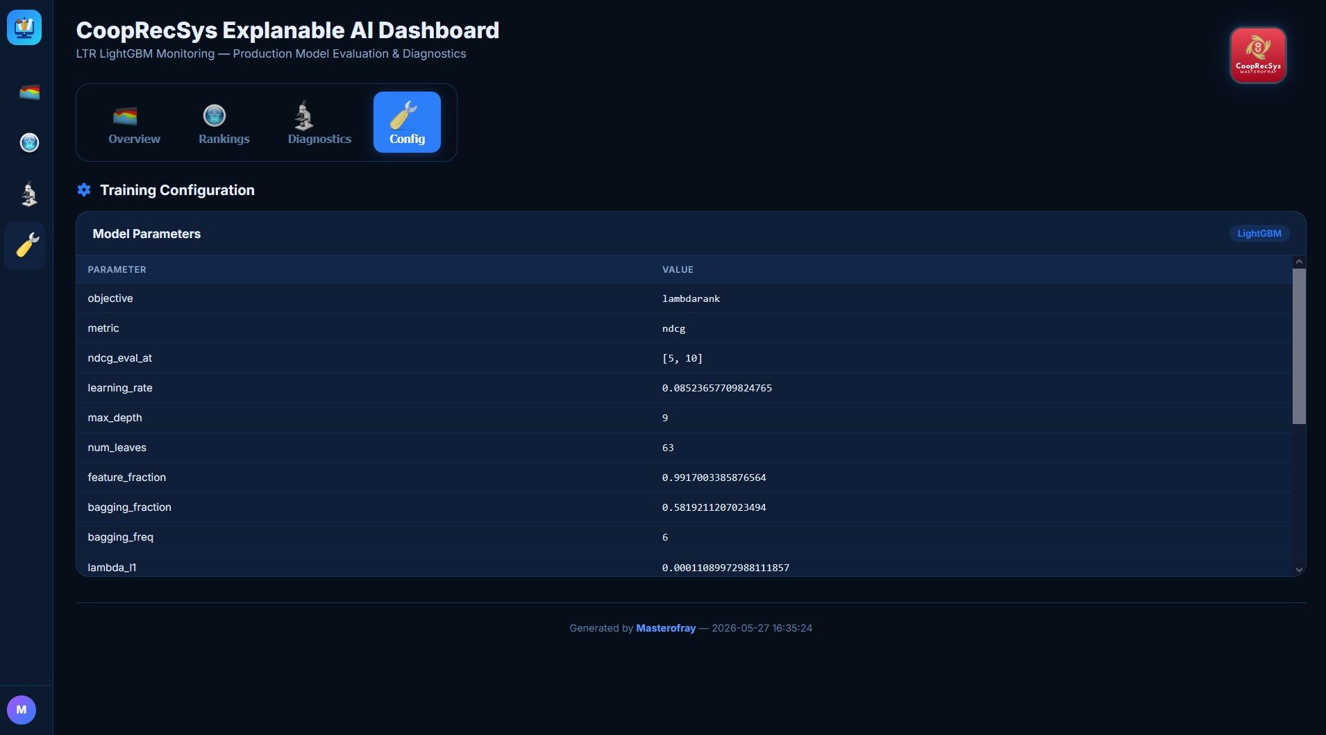Select the value 0.5819211207023494
1326x735 pixels.
point(714,507)
